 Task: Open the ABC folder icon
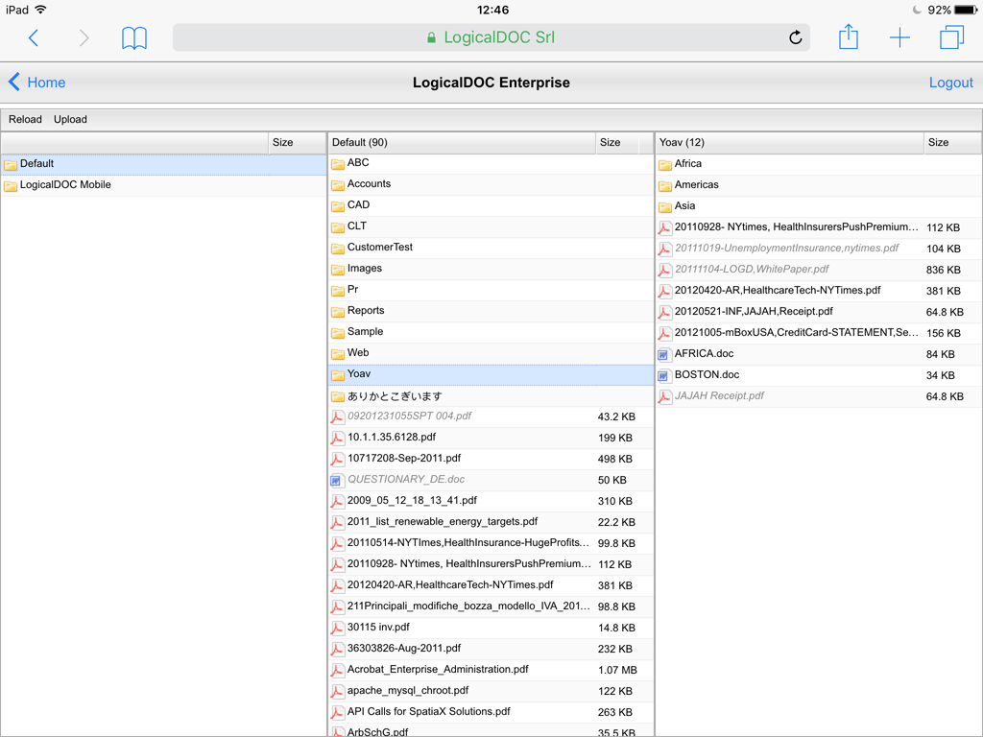pos(338,164)
